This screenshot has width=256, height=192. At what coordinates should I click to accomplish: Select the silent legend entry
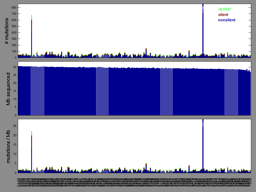pos(223,15)
